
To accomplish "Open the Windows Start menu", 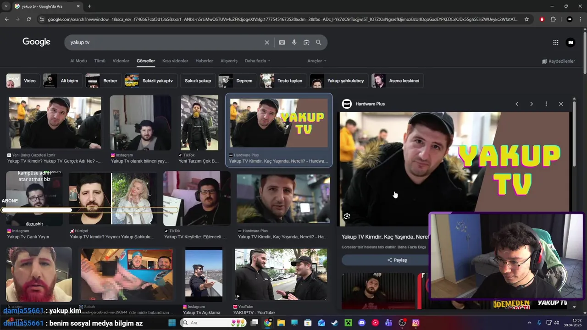I will 172,323.
